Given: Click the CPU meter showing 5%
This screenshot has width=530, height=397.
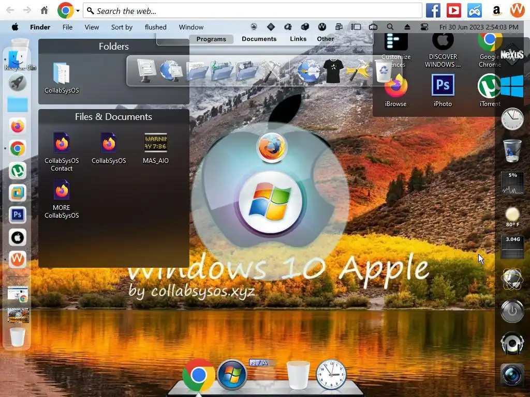Looking at the screenshot, I should (512, 184).
